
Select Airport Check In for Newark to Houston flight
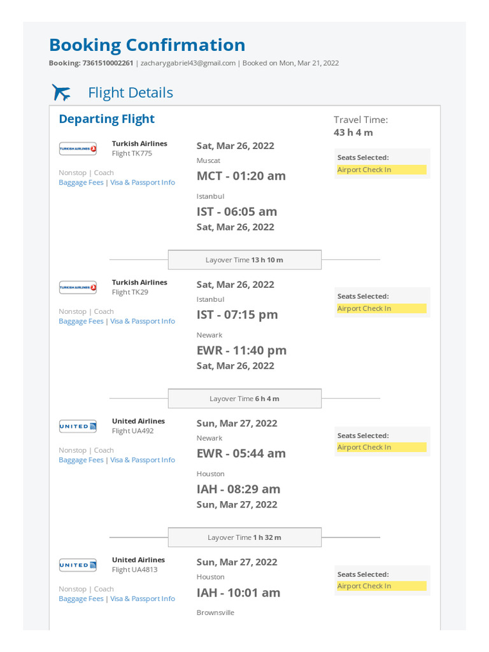pos(381,448)
